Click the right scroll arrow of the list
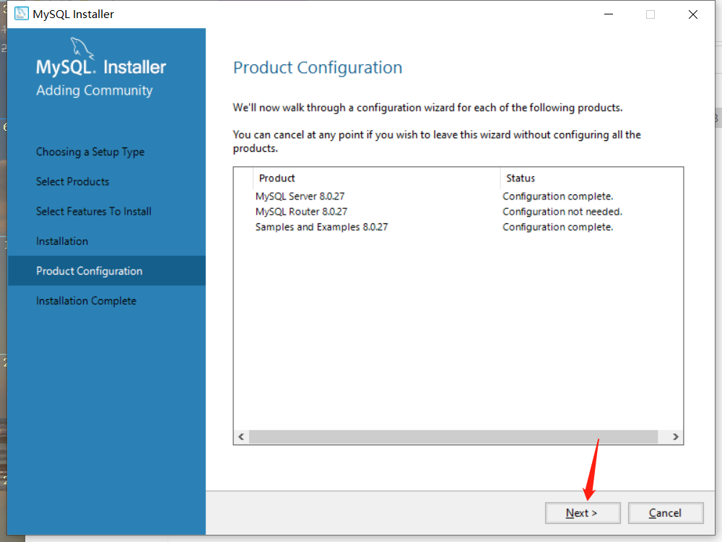Screen dimensions: 722x542 pyautogui.click(x=675, y=436)
